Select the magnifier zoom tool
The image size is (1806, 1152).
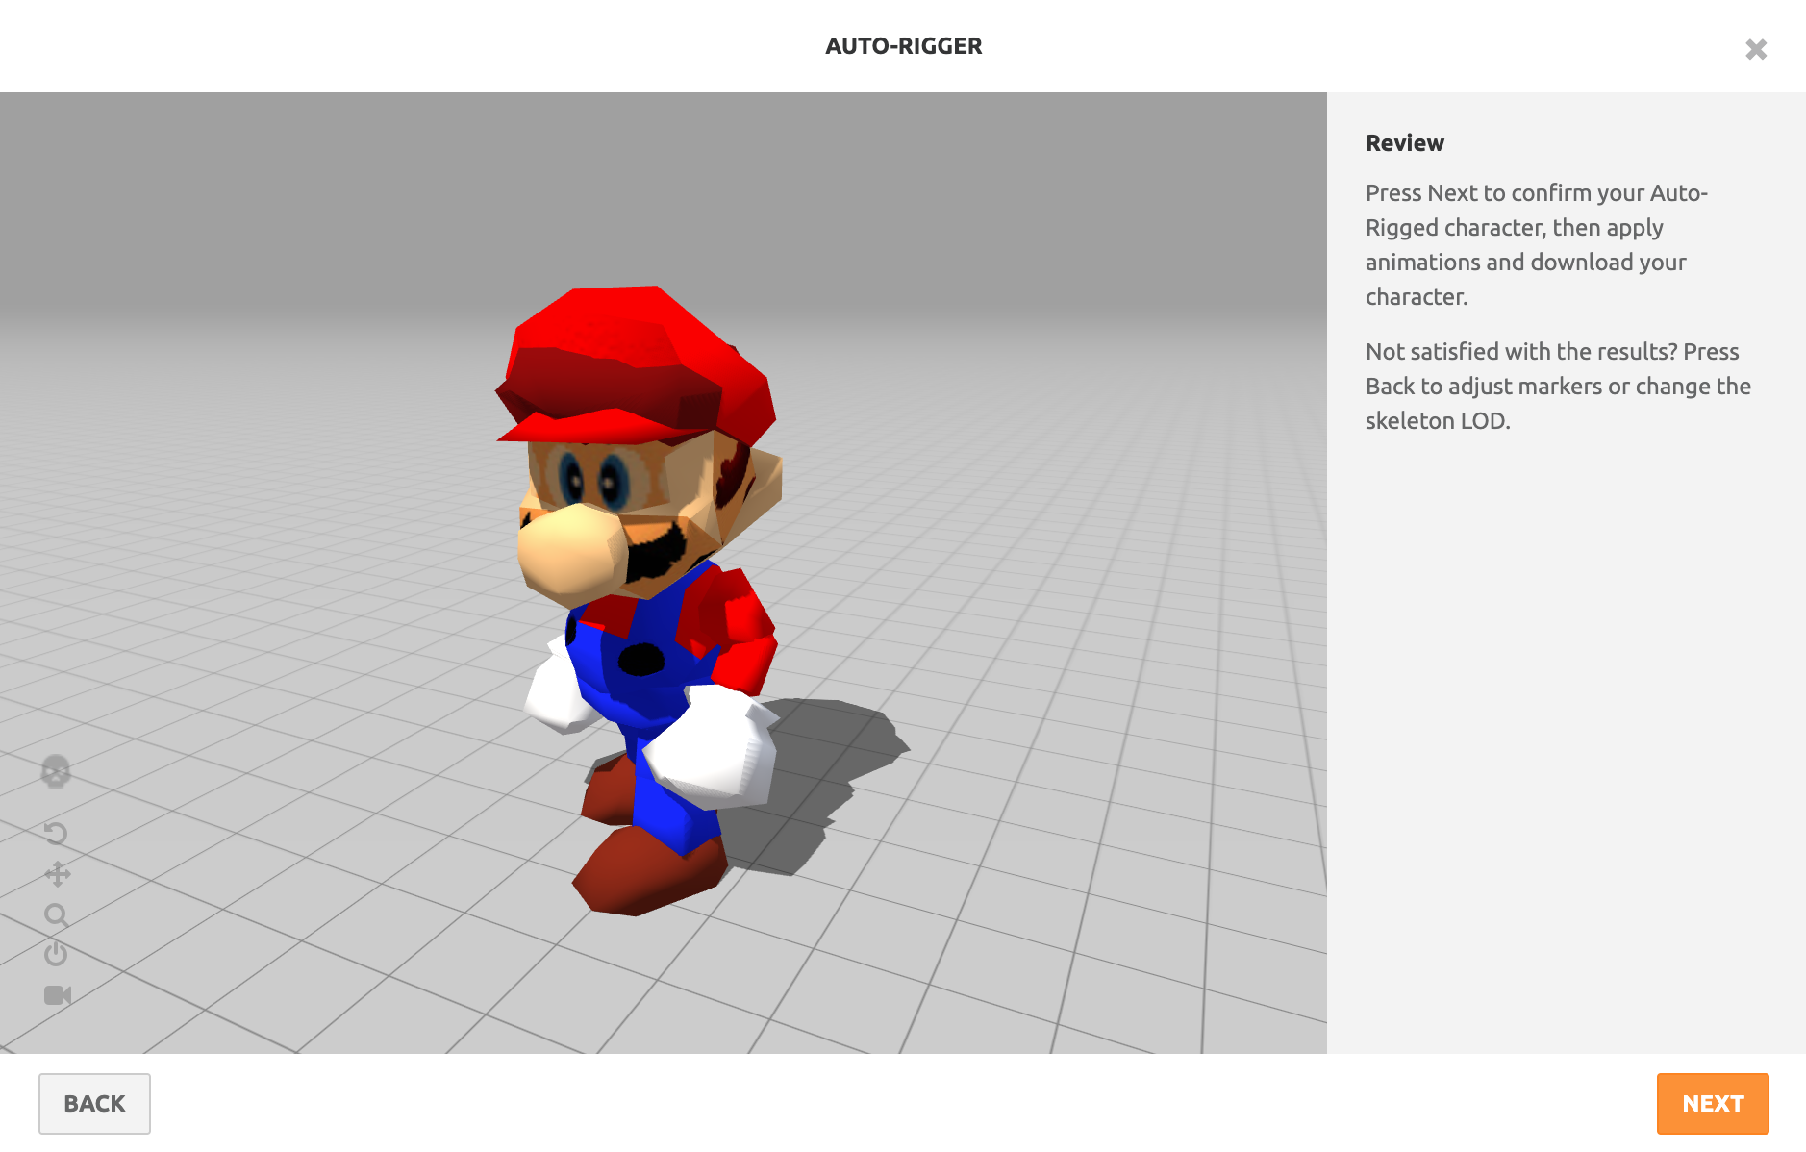[x=56, y=914]
